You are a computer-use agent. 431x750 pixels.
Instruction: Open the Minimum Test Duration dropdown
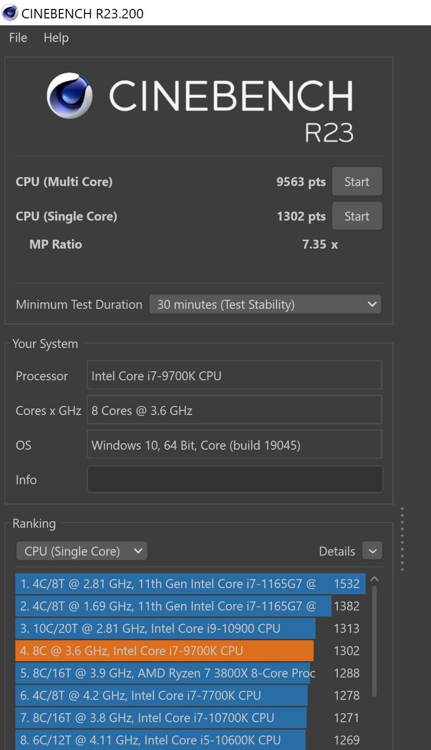pos(265,304)
